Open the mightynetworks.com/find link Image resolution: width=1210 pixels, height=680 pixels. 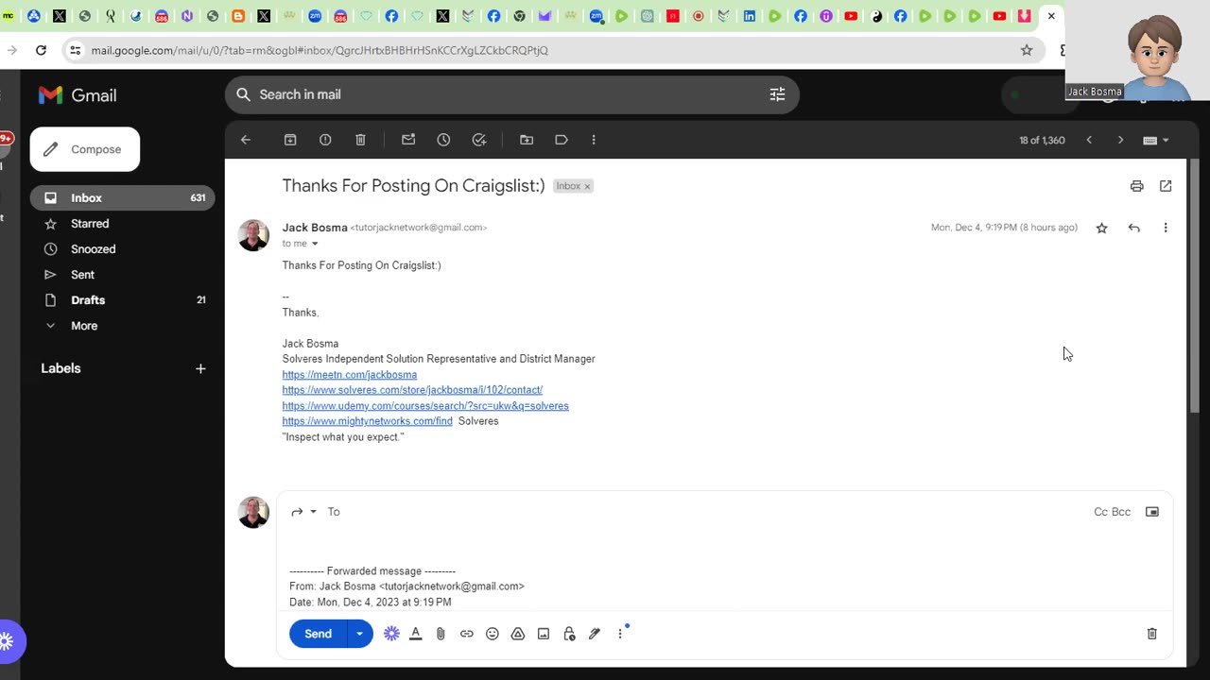point(367,421)
